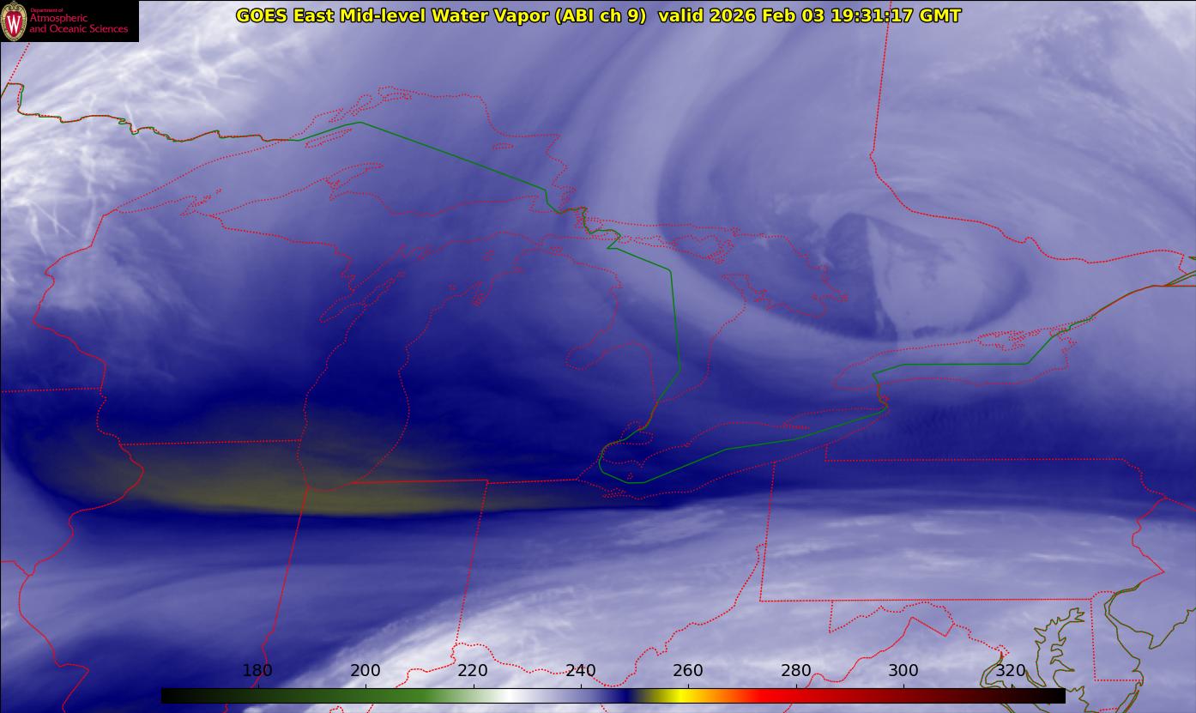Pick the yellow segment of the colorbar
This screenshot has width=1196, height=713.
tap(678, 696)
